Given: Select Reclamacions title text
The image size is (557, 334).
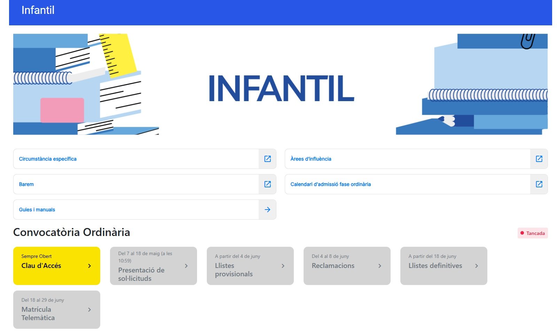Looking at the screenshot, I should tap(333, 266).
